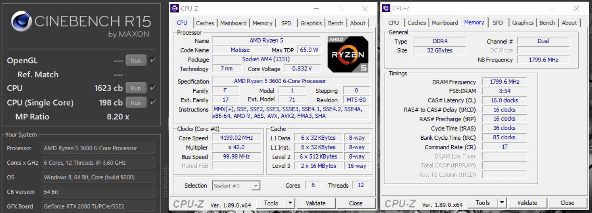Click the CAS# Latency 16.0 clocks value
The image size is (592, 213).
click(x=505, y=100)
